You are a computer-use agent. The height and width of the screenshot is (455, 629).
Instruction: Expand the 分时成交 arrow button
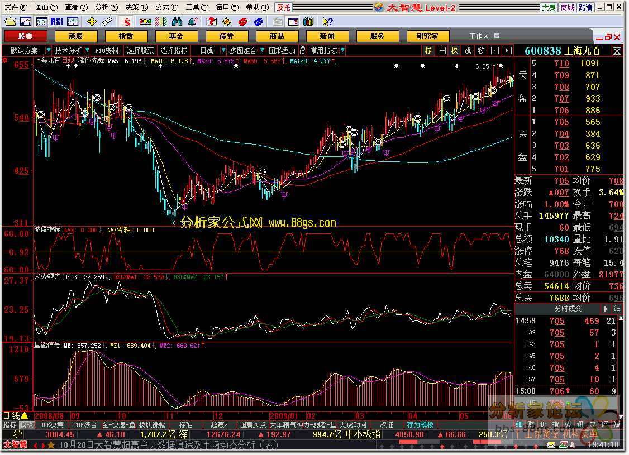(606, 309)
